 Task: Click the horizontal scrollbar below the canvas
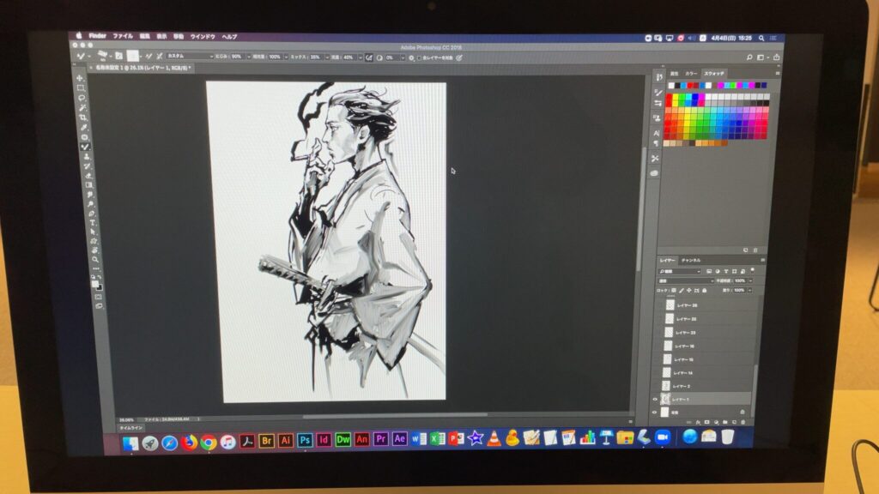(x=395, y=415)
